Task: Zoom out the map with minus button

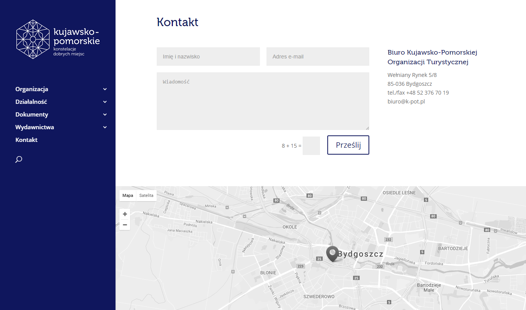Action: tap(125, 225)
